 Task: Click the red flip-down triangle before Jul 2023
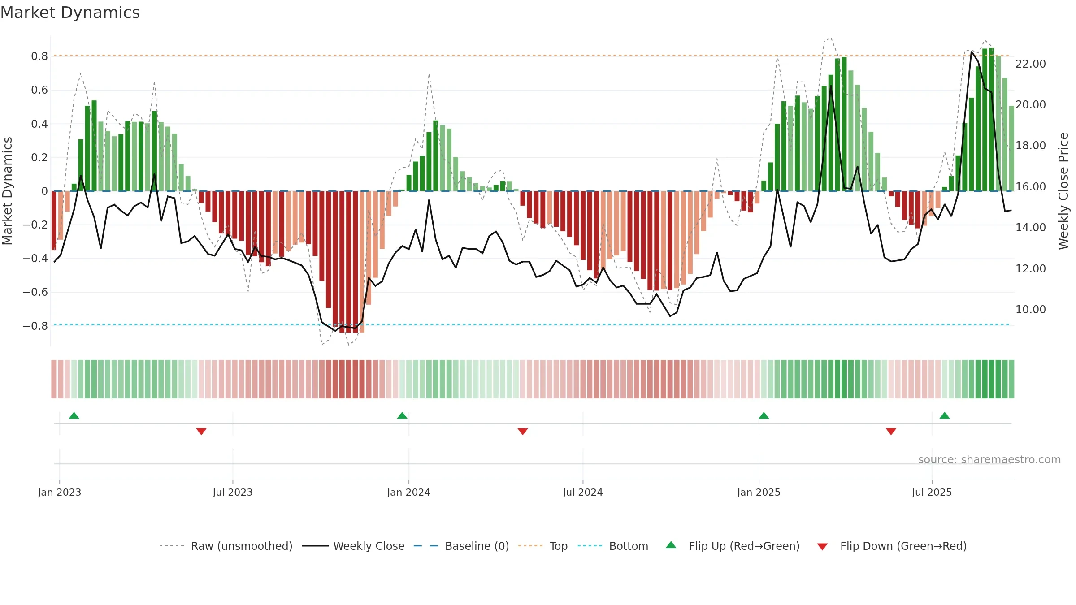click(201, 432)
